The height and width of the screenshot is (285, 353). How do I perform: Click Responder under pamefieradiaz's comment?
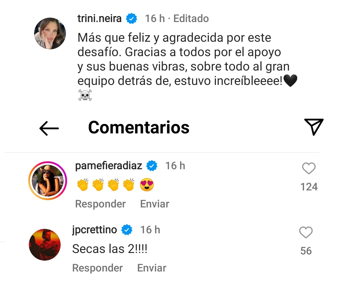click(100, 204)
